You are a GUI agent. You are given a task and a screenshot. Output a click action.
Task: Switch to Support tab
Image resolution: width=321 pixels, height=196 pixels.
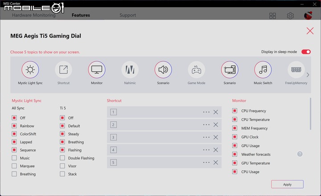pyautogui.click(x=128, y=15)
